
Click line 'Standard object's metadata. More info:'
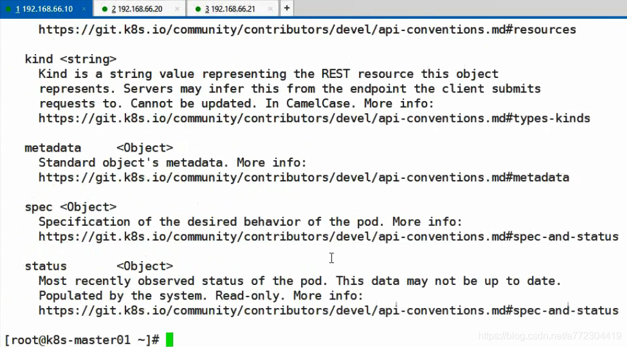(x=172, y=163)
